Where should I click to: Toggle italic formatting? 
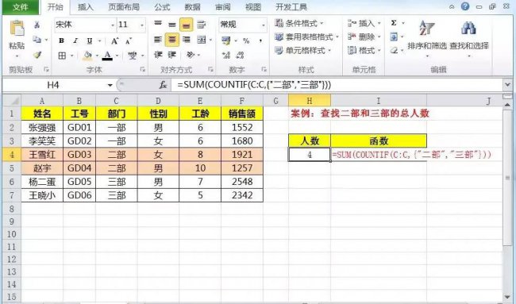(75, 40)
